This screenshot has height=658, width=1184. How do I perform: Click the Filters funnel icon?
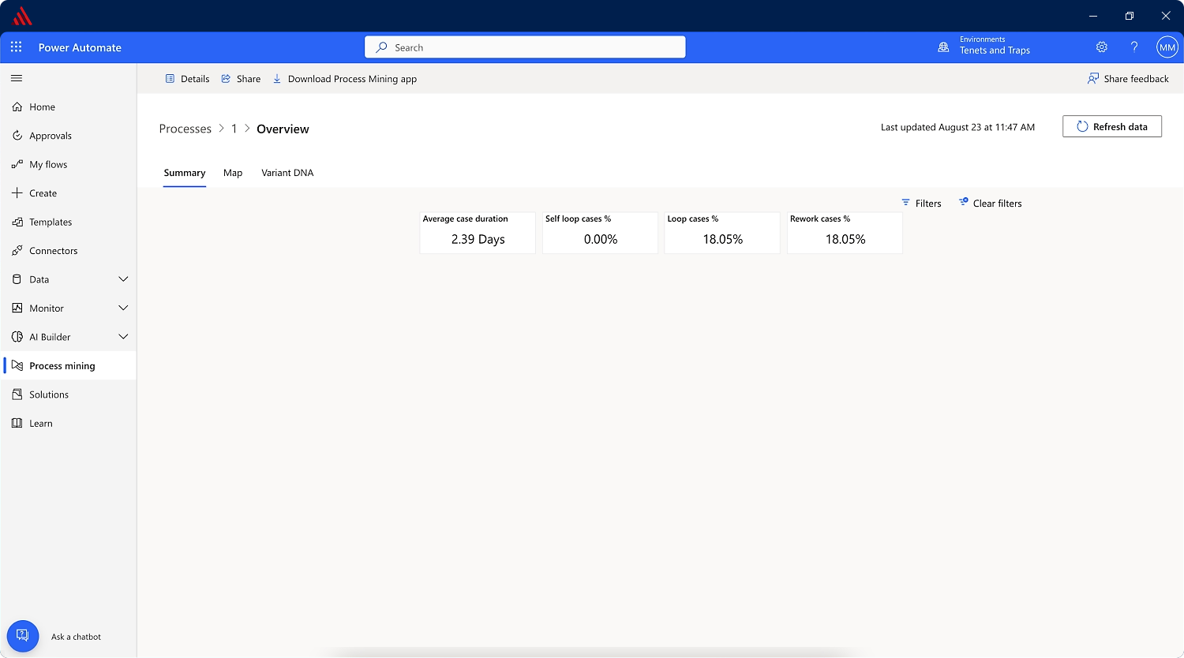905,203
